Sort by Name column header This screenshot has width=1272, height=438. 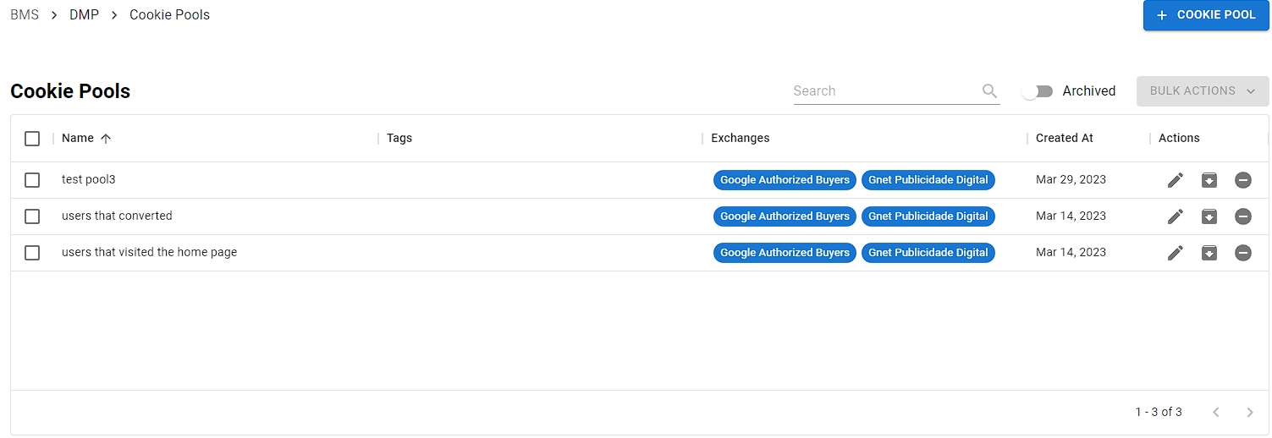[x=78, y=139]
